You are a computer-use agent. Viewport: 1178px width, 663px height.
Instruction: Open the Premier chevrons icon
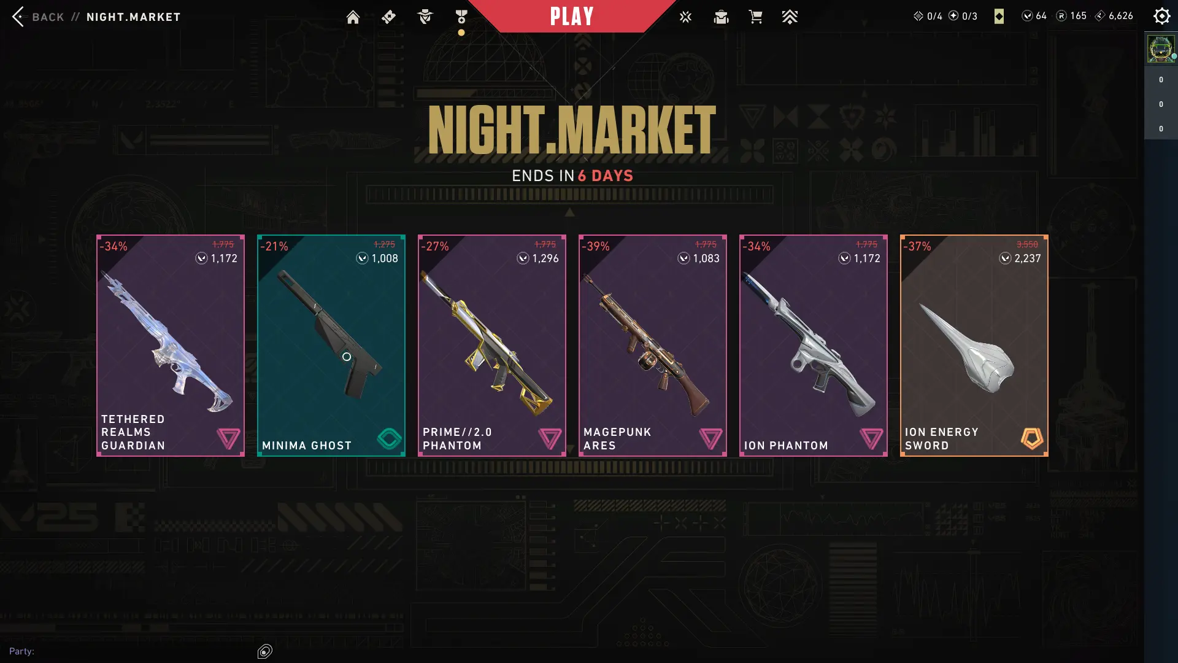pos(790,17)
